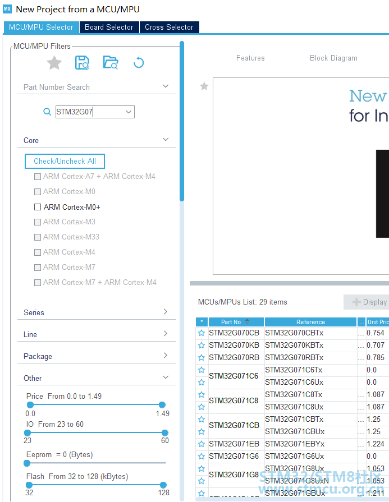Expand the Package filter section

(x=166, y=355)
